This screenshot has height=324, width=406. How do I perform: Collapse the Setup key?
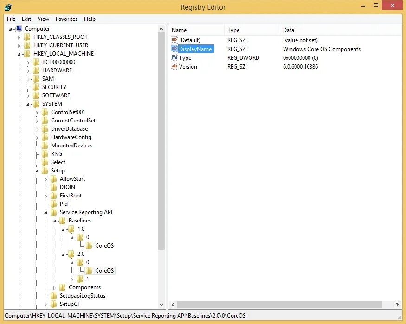coord(37,171)
